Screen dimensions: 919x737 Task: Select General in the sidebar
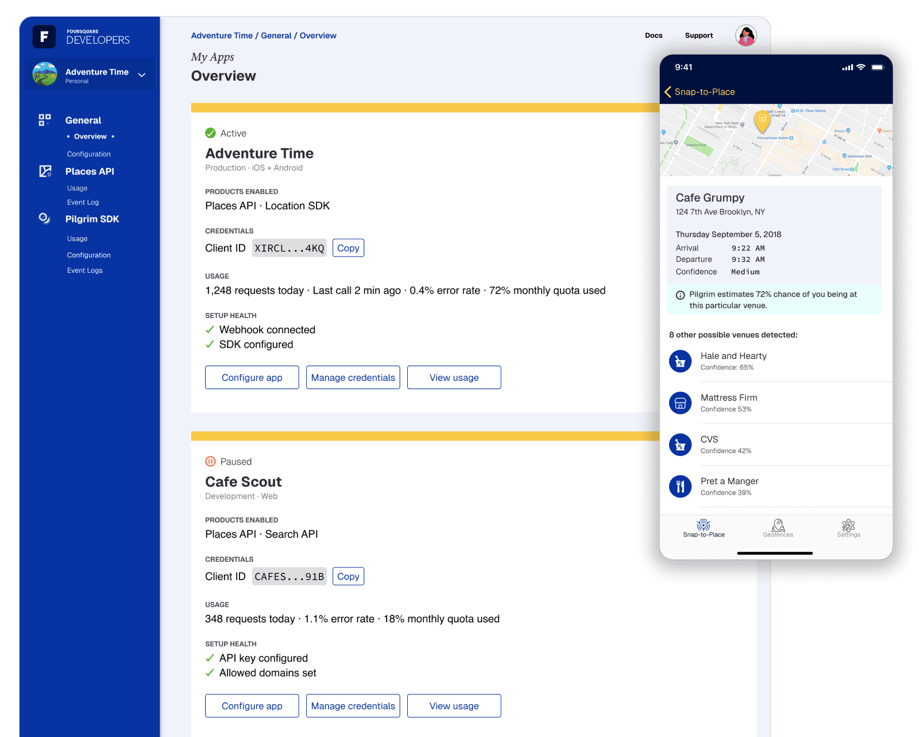(x=83, y=120)
